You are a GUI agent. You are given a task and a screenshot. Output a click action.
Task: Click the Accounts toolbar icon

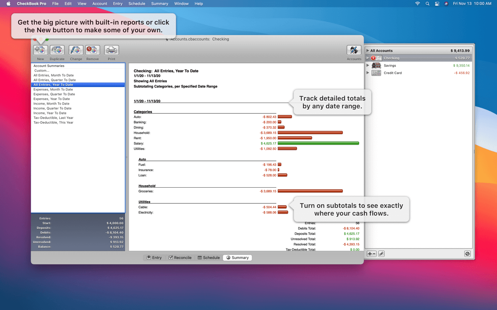[x=354, y=50]
